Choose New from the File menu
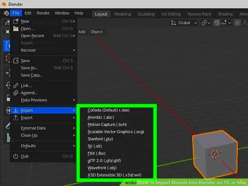This screenshot has height=186, width=248. (44, 21)
